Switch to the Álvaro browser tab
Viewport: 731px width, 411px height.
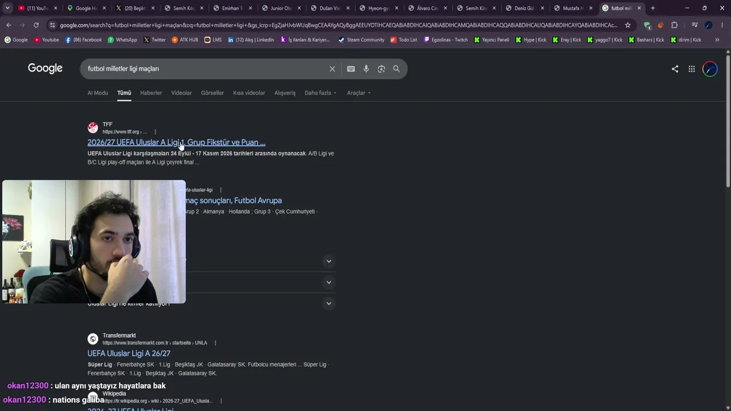click(x=426, y=8)
